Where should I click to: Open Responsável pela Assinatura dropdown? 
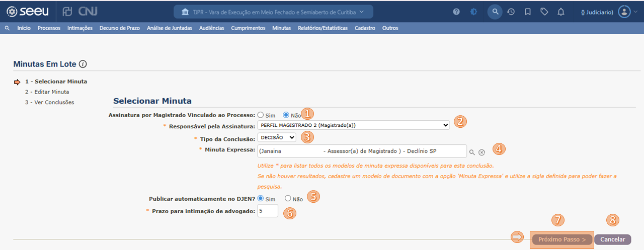[x=353, y=125]
